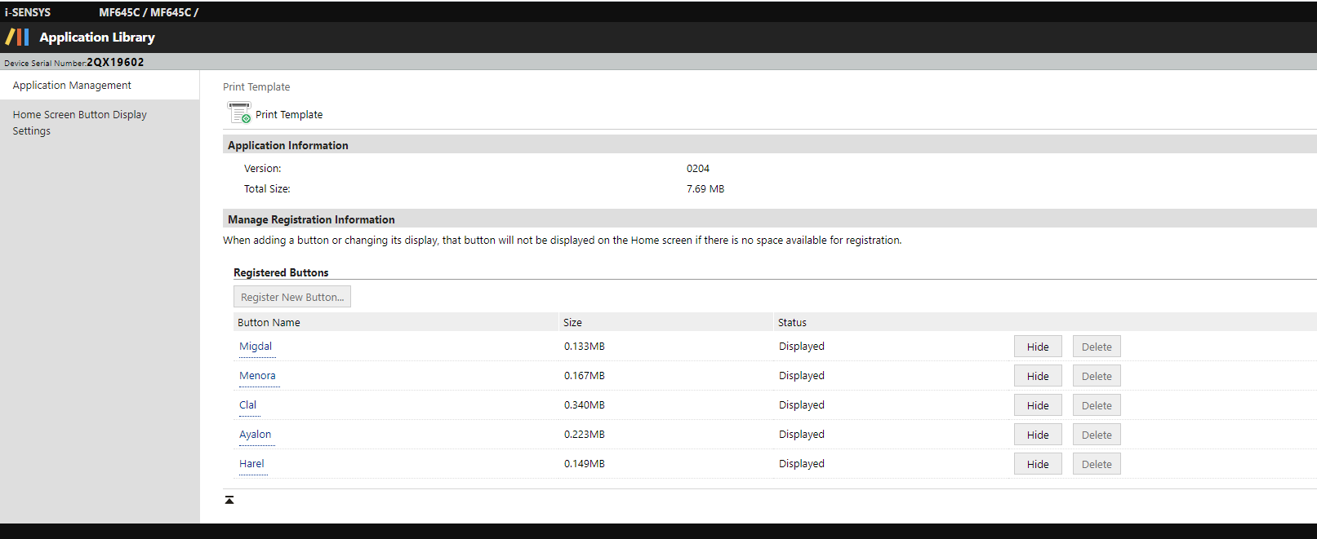Viewport: 1317px width, 539px height.
Task: Delete the Migdal button
Action: coord(1097,347)
